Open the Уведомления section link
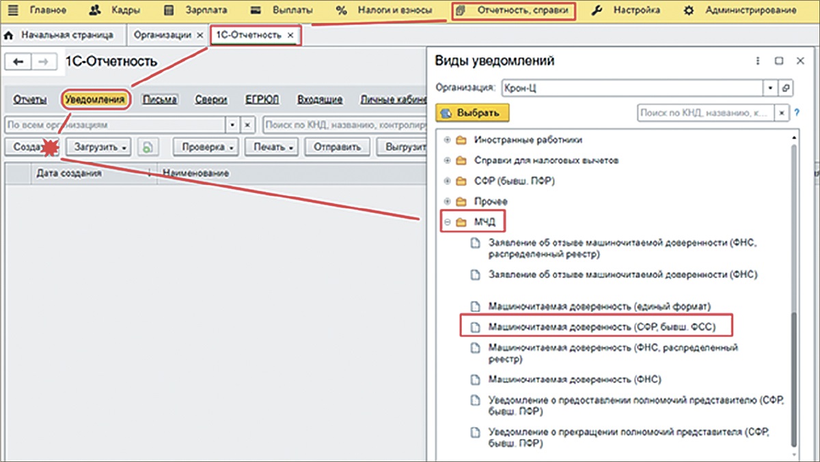 point(95,100)
